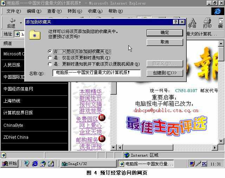The image size is (225, 178).
Task: Open the 人民日报 channel
Action: pos(12,65)
